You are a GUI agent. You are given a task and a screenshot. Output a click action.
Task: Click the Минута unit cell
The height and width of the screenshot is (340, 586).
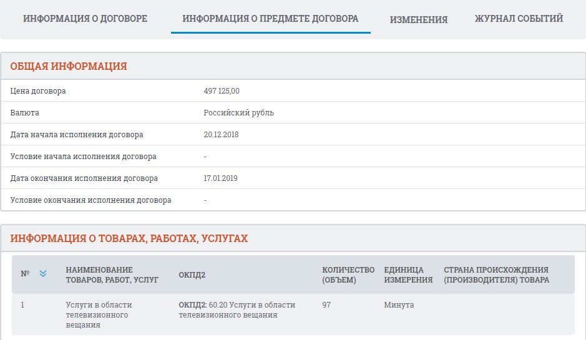[399, 305]
